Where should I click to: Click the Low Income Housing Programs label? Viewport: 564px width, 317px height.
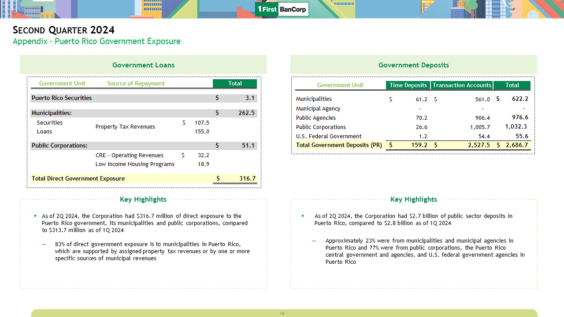135,164
